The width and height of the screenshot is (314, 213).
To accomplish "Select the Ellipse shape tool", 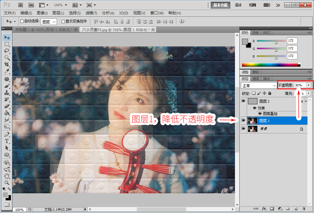I will [7, 155].
